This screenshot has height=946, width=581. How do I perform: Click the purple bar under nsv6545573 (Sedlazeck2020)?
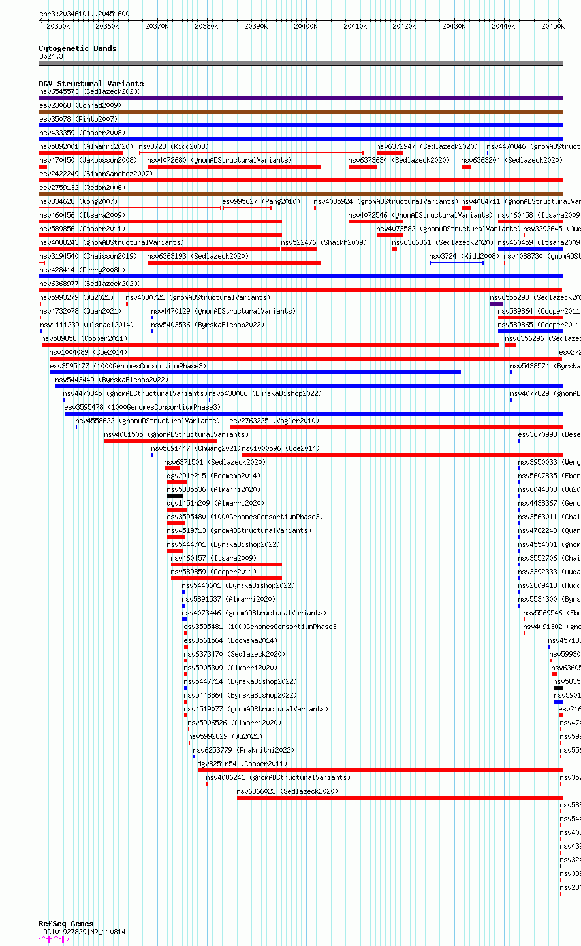[301, 98]
